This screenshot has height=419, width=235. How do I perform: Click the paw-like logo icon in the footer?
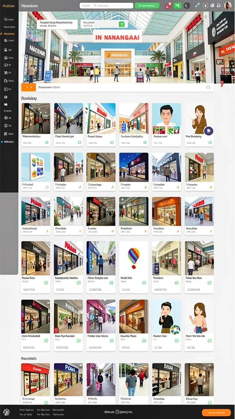coord(6,412)
